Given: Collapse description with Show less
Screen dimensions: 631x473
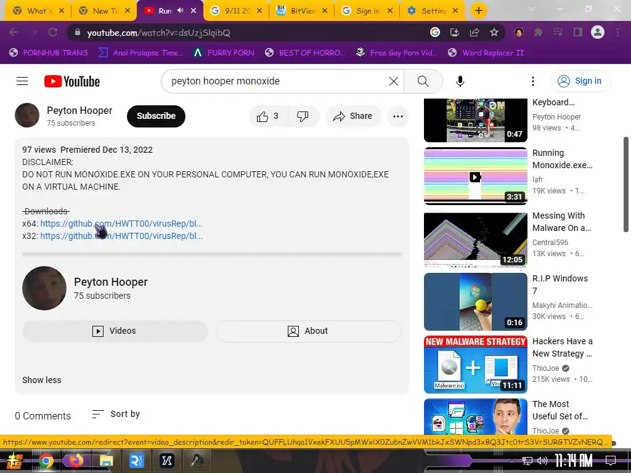Looking at the screenshot, I should [42, 380].
